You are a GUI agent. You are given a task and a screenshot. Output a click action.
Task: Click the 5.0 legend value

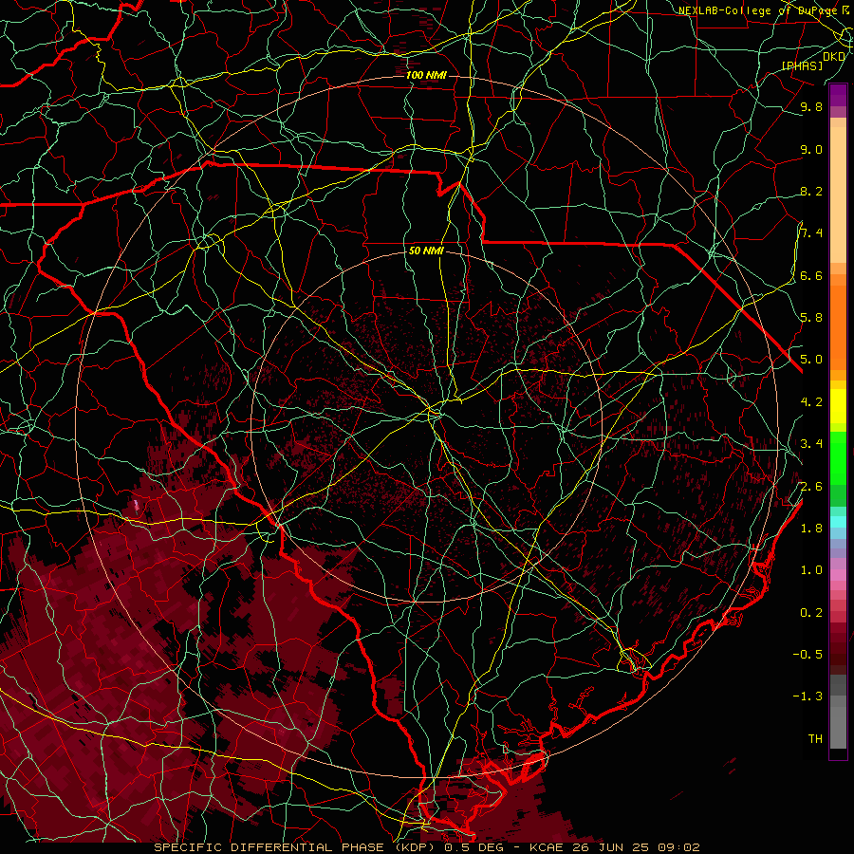[811, 360]
